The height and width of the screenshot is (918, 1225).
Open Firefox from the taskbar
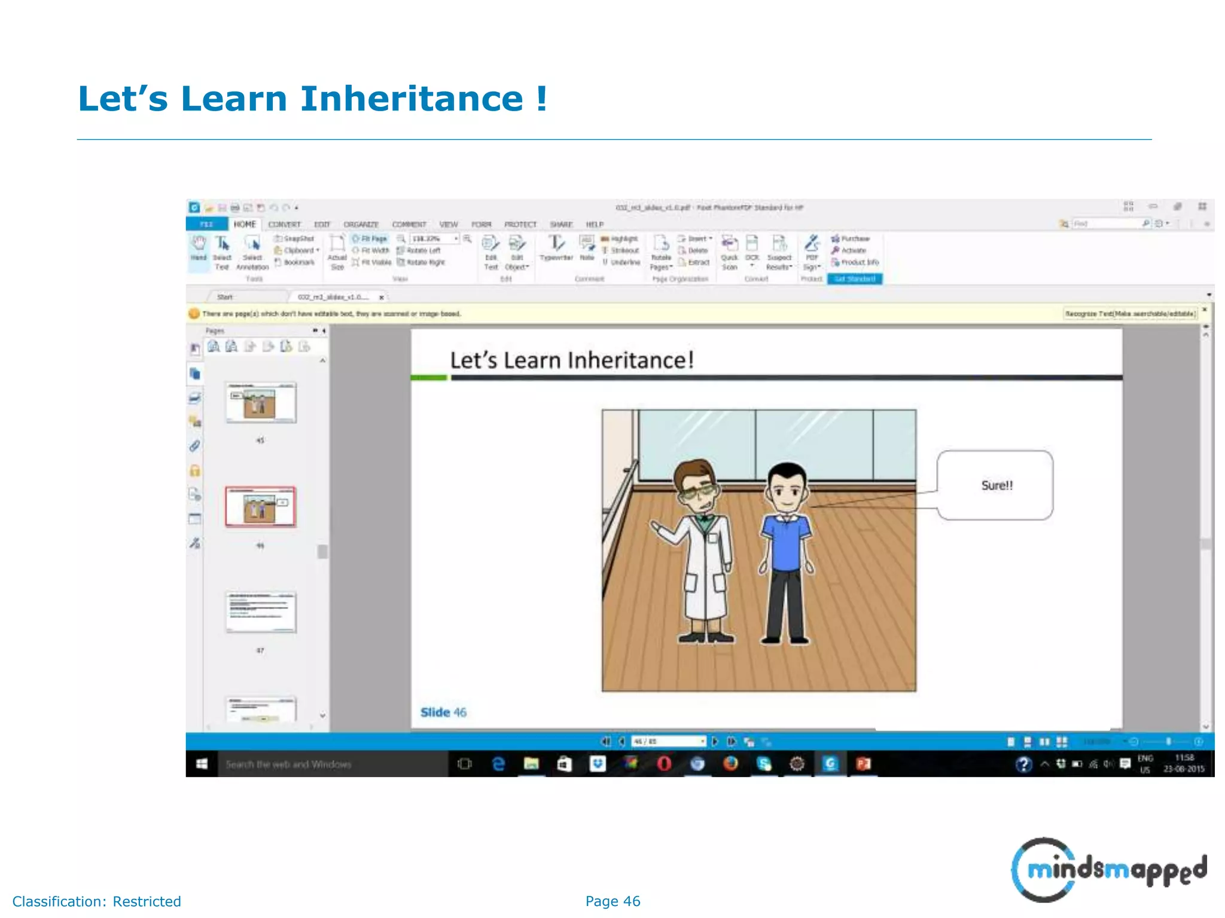[x=730, y=764]
